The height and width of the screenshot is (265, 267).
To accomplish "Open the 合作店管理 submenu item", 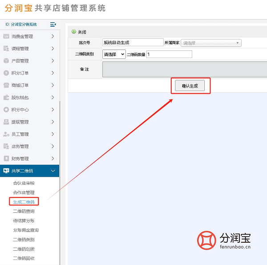I will tap(24, 192).
